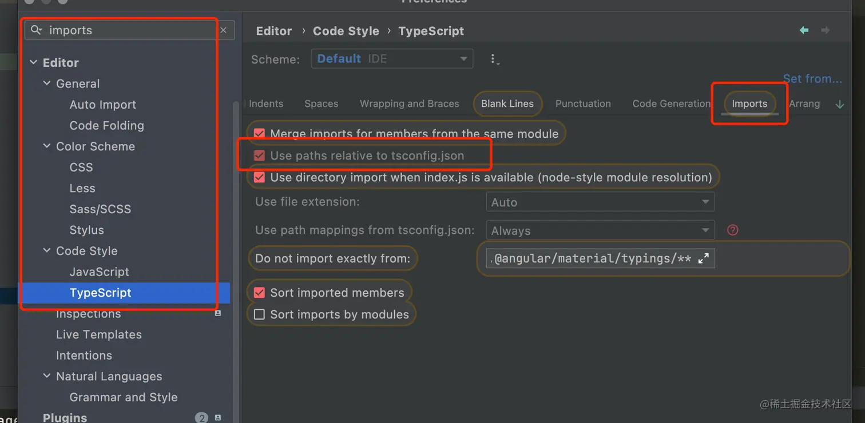Click help icon beside path mappings
The image size is (865, 423).
point(732,230)
